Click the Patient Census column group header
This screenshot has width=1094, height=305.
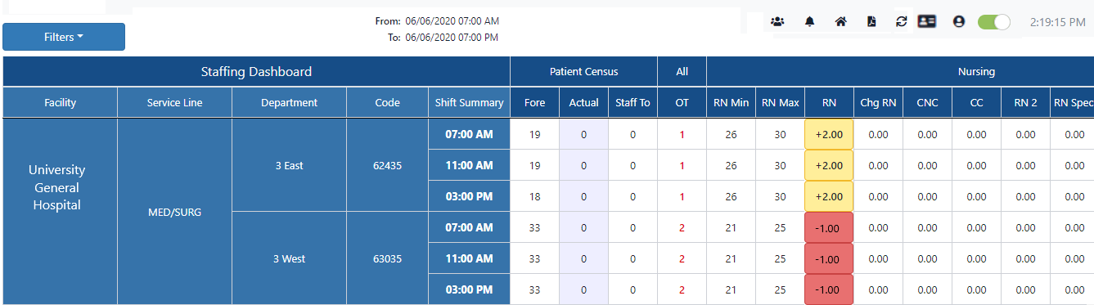(x=583, y=71)
